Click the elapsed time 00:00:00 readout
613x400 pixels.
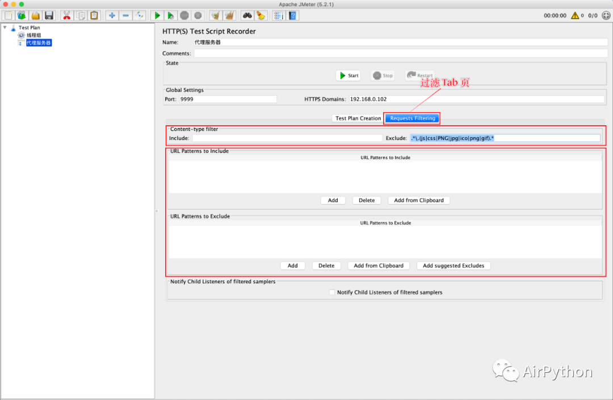pos(555,16)
